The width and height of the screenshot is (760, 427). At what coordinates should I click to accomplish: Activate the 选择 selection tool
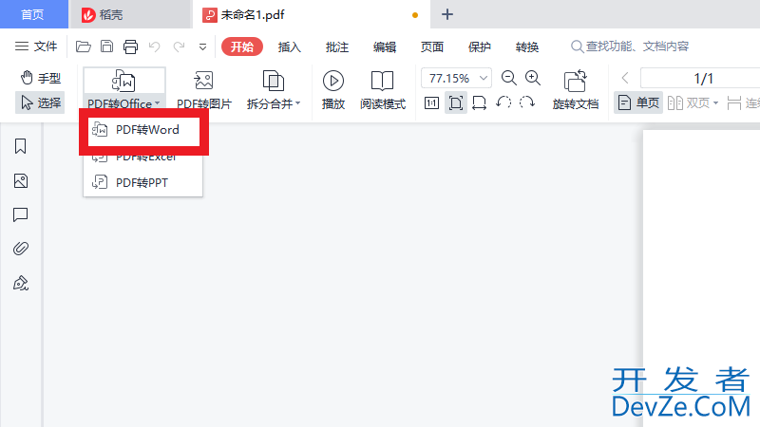point(40,102)
